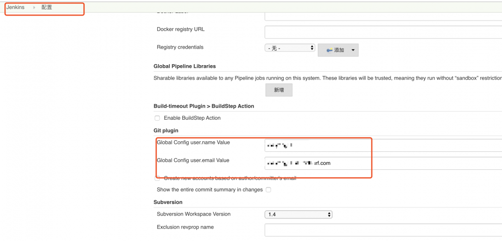Select the 配置 breadcrumb item

(x=47, y=8)
